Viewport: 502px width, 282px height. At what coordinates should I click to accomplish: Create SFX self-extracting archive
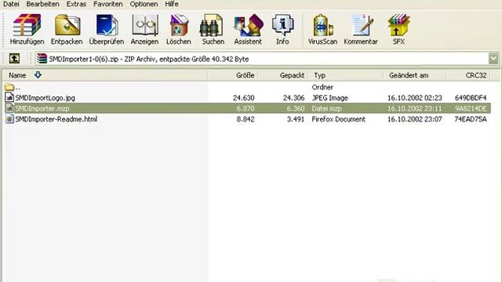[x=398, y=25]
